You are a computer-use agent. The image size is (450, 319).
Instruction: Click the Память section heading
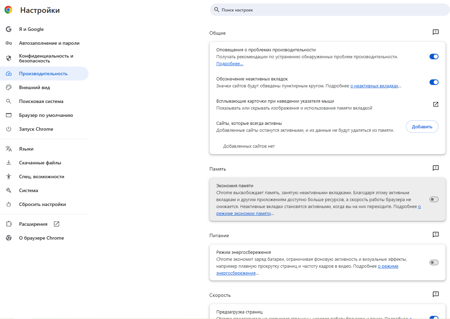coord(218,169)
